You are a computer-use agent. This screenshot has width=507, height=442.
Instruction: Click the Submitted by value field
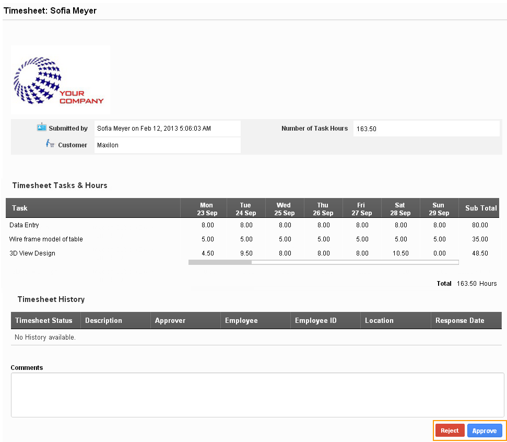point(167,129)
